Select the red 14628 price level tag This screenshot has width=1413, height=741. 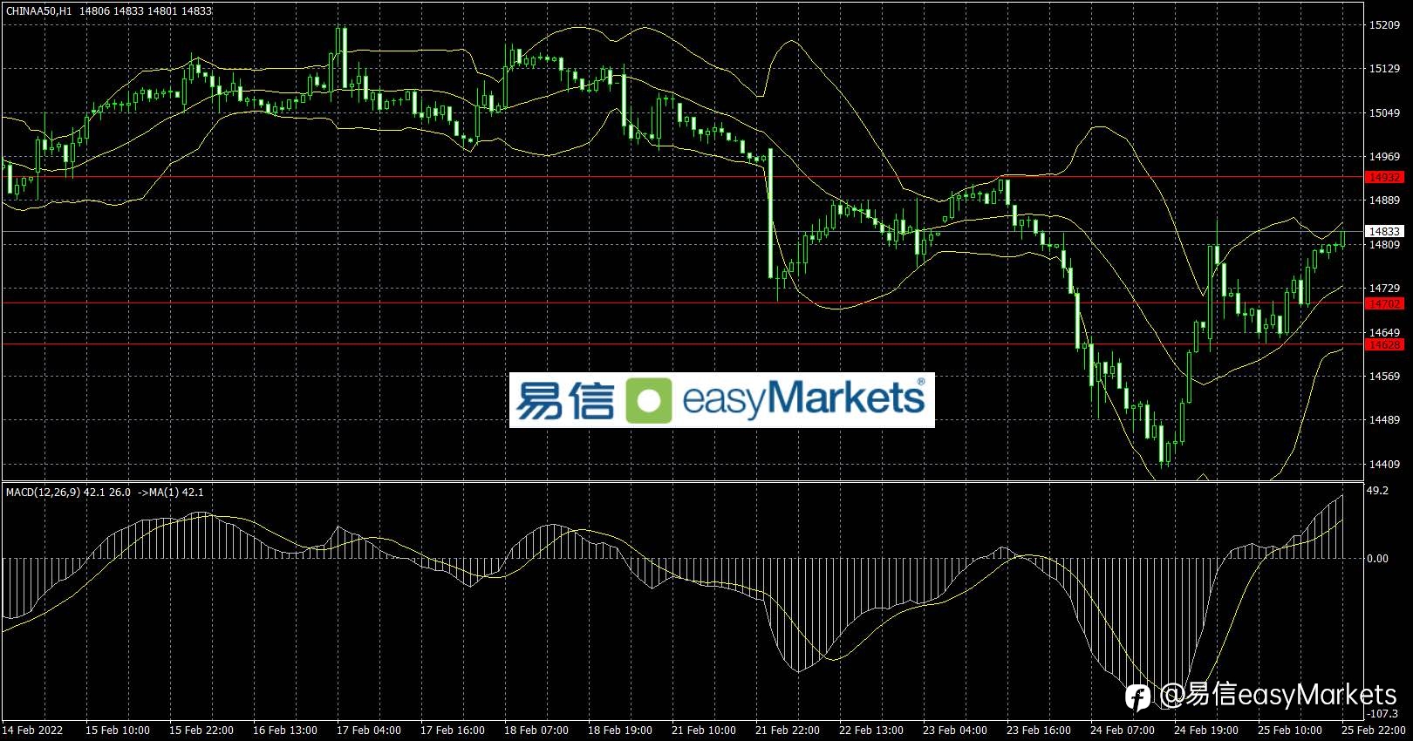tap(1385, 345)
